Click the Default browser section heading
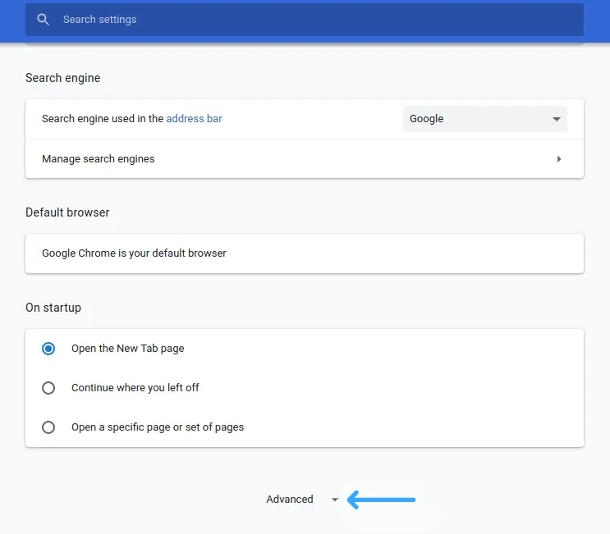 tap(67, 212)
